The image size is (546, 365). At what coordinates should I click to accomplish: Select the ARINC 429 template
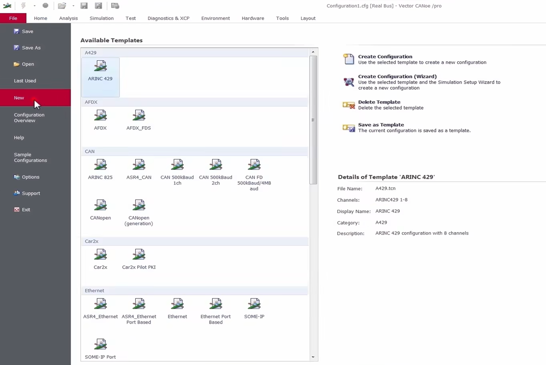100,77
